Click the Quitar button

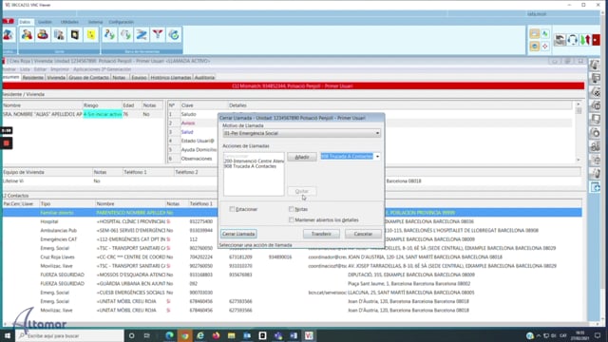pos(302,191)
